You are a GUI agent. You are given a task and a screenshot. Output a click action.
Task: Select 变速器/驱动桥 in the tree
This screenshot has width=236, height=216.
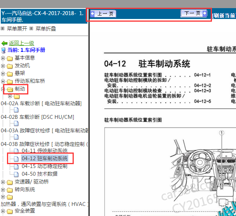tap(31, 182)
